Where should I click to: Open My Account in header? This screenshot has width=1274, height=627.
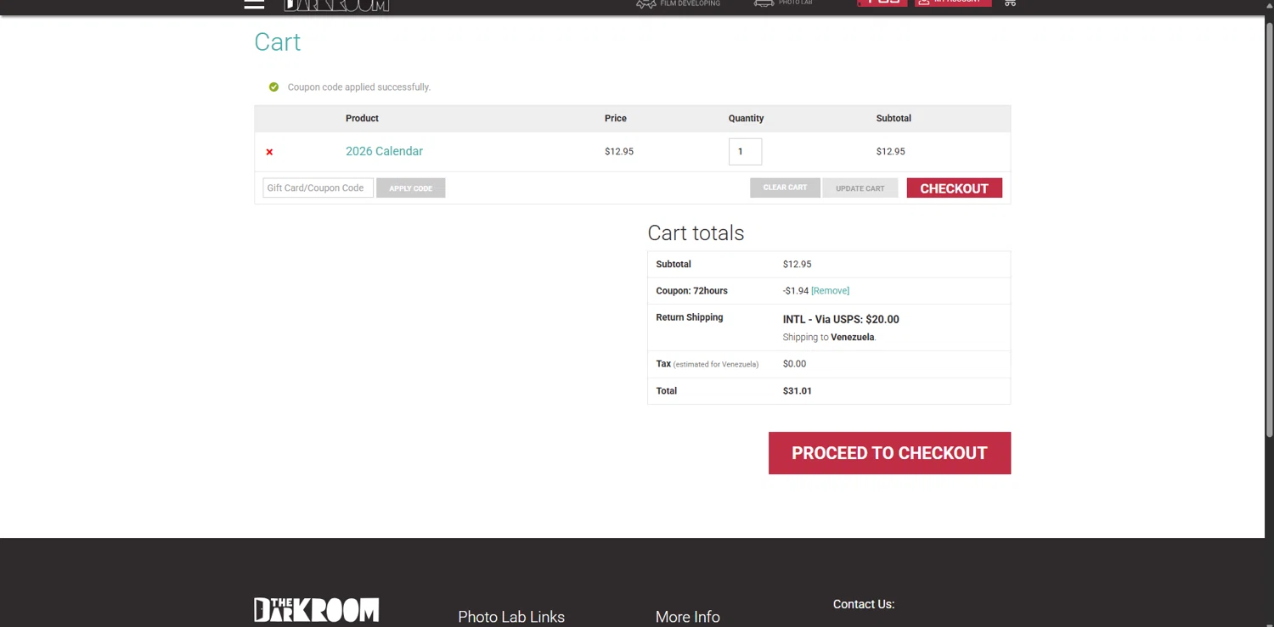953,3
